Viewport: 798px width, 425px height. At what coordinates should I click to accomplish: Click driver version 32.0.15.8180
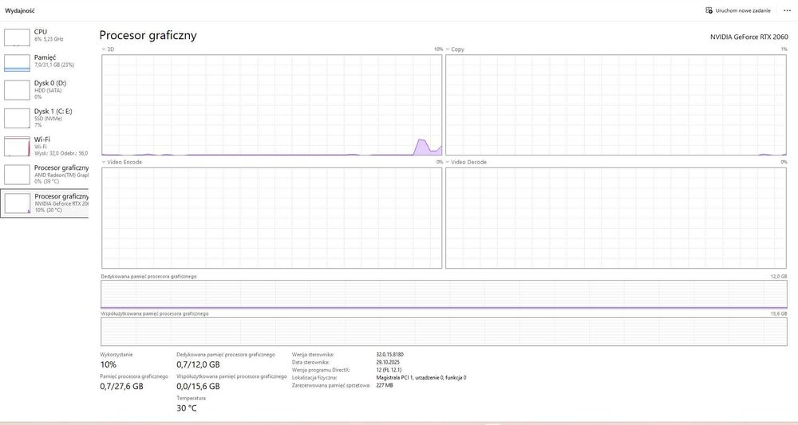[x=390, y=354]
